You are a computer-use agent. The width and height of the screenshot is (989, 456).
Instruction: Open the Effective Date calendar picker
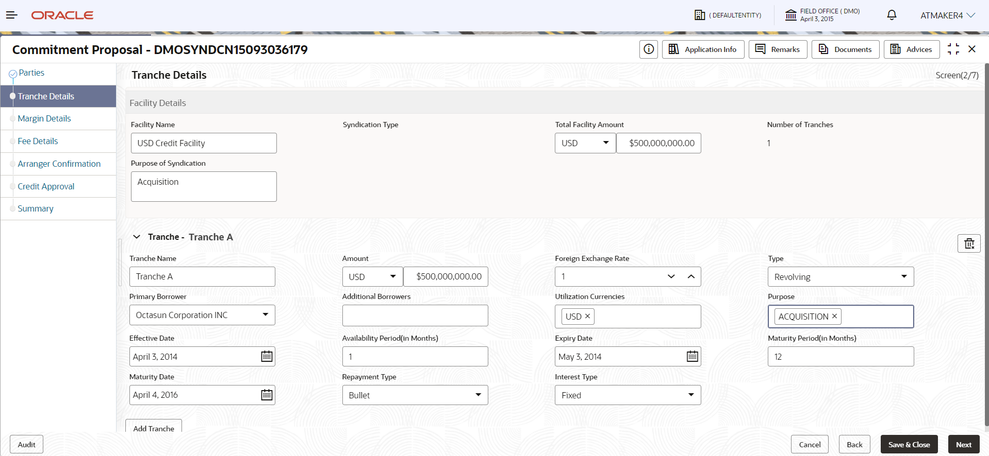(267, 356)
